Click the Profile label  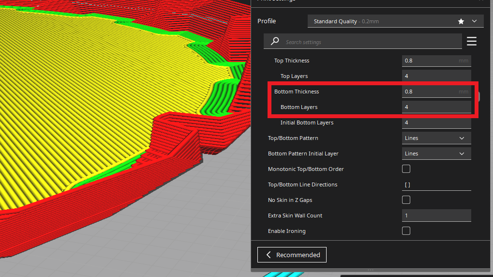pos(267,21)
